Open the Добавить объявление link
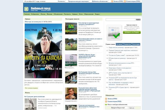Viewport: 165px width, 110px height. point(100,1)
